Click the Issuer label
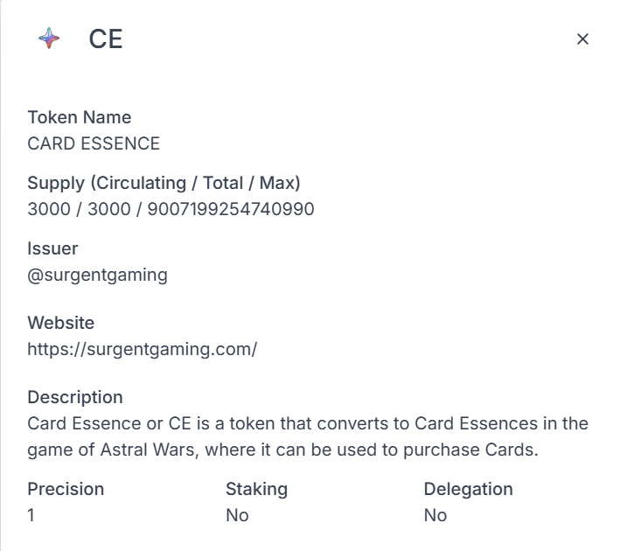 point(52,248)
